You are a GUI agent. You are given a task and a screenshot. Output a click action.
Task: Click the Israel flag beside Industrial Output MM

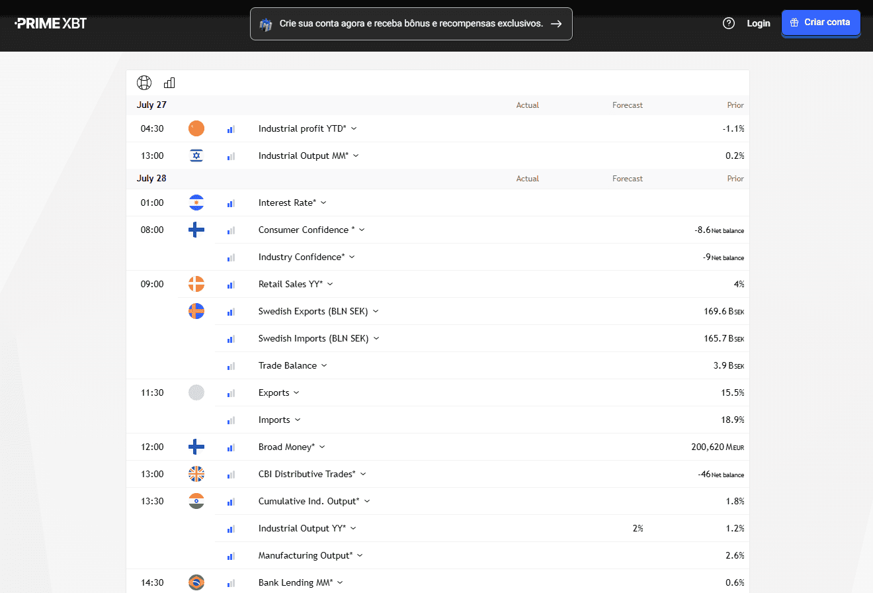click(196, 156)
